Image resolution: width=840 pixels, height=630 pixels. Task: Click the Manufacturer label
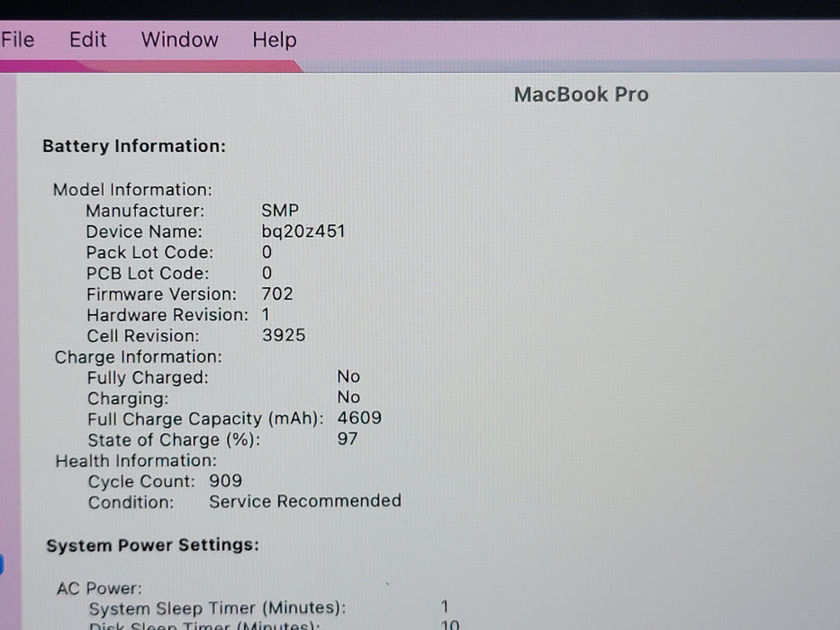click(145, 211)
